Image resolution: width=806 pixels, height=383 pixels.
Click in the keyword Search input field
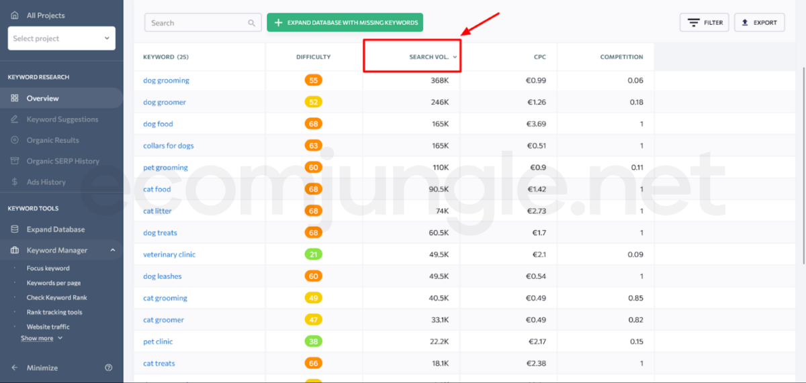click(196, 23)
